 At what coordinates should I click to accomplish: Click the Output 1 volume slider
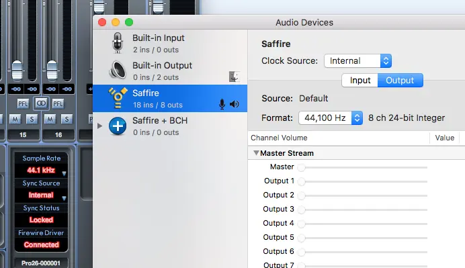(x=364, y=181)
